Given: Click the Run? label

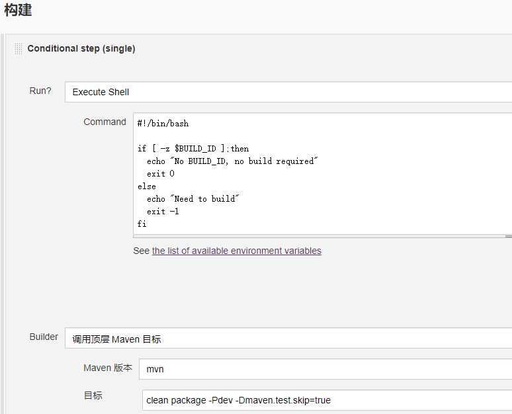Looking at the screenshot, I should point(40,91).
